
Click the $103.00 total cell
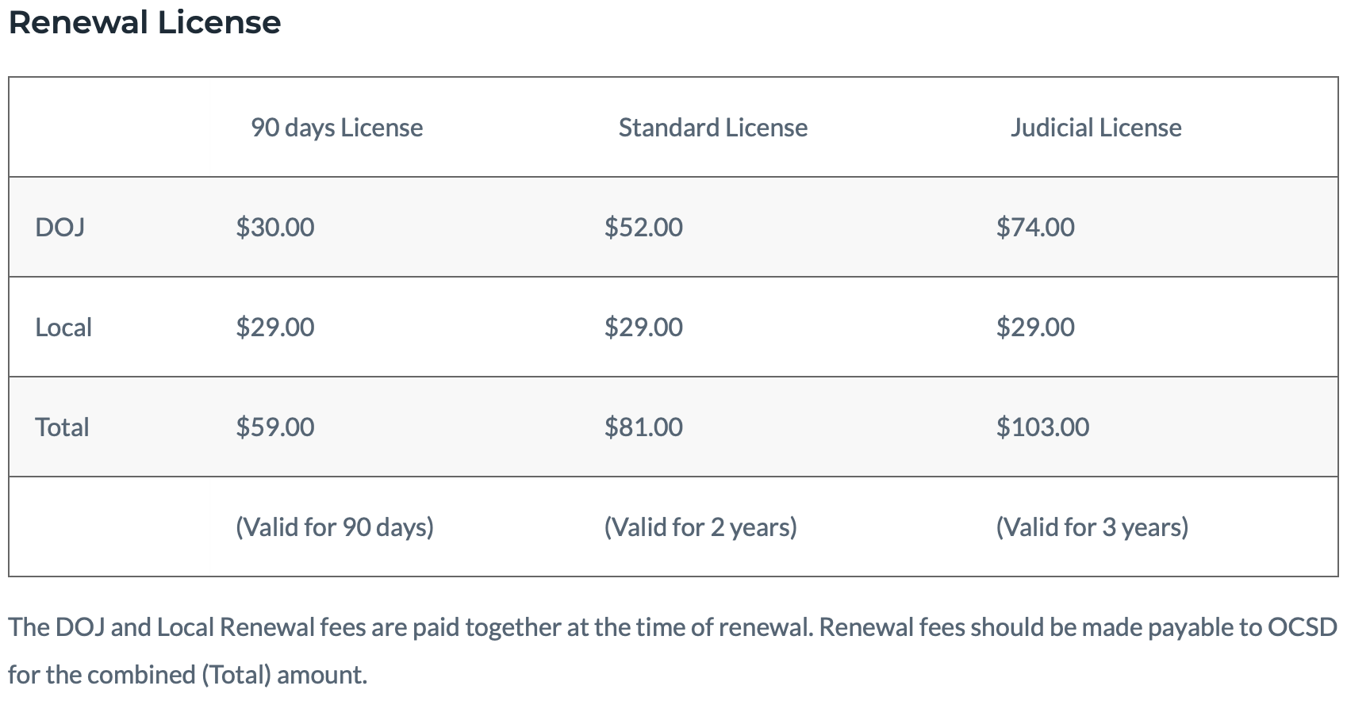[1042, 427]
